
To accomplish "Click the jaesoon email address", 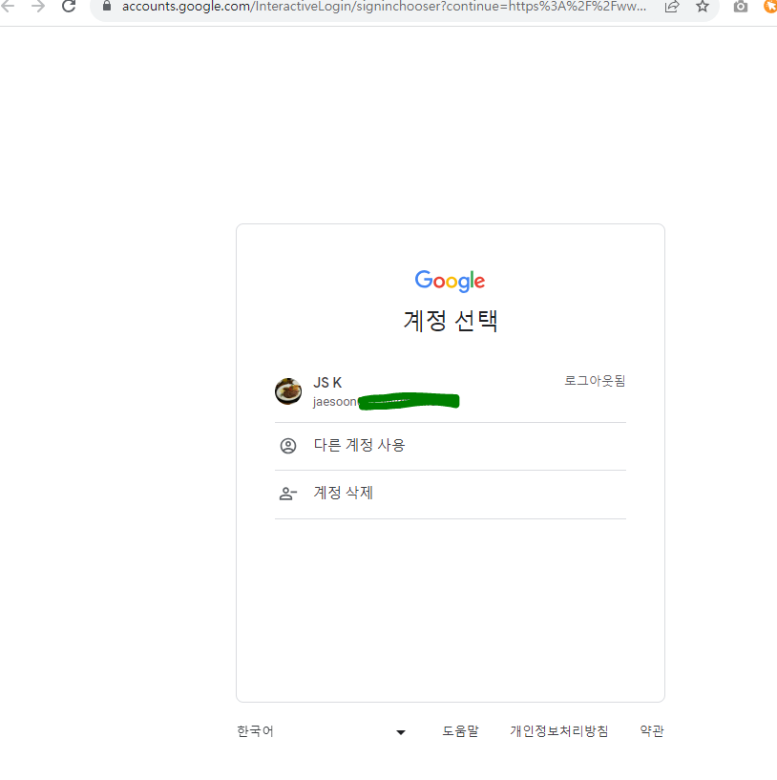I will 386,401.
